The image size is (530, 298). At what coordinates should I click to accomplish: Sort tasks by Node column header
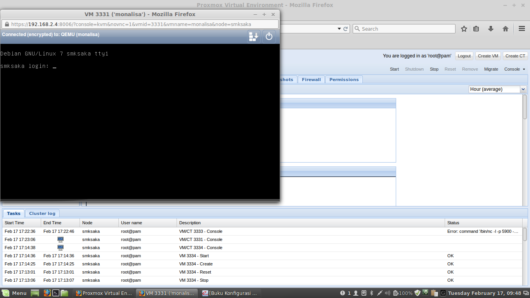pos(99,223)
